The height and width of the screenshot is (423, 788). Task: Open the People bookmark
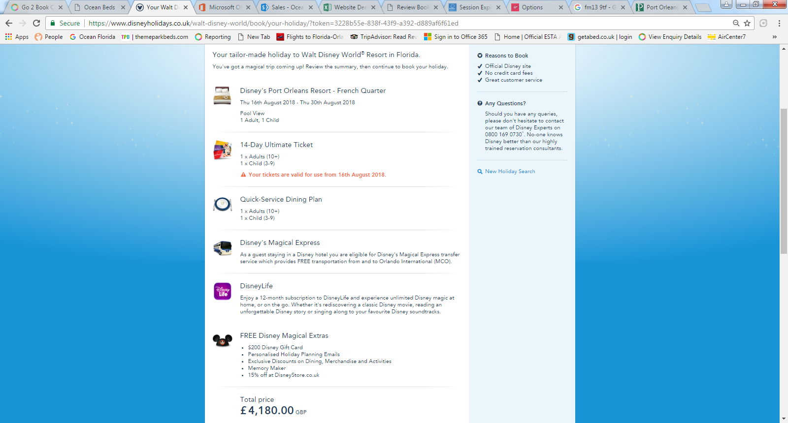(x=49, y=37)
